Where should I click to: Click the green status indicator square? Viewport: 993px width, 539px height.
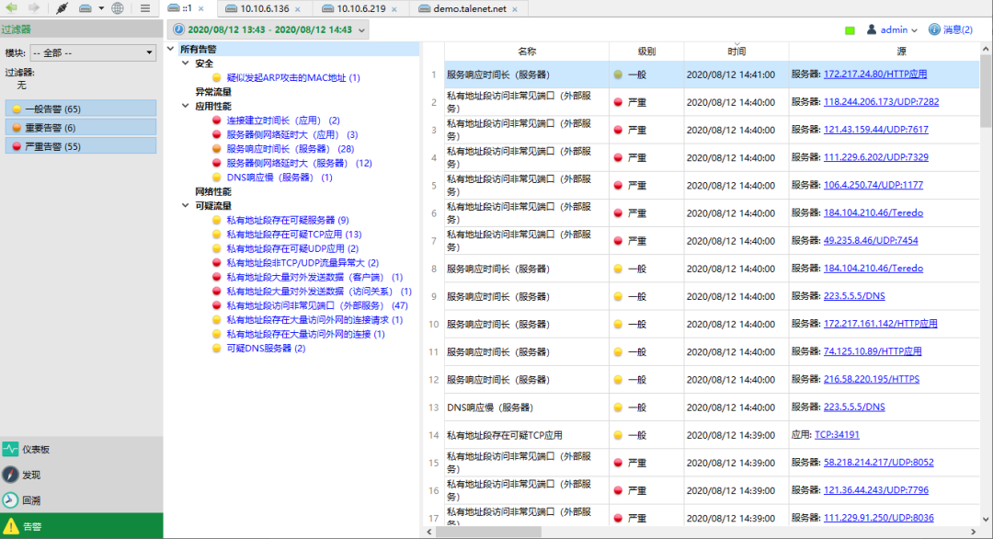click(x=850, y=30)
